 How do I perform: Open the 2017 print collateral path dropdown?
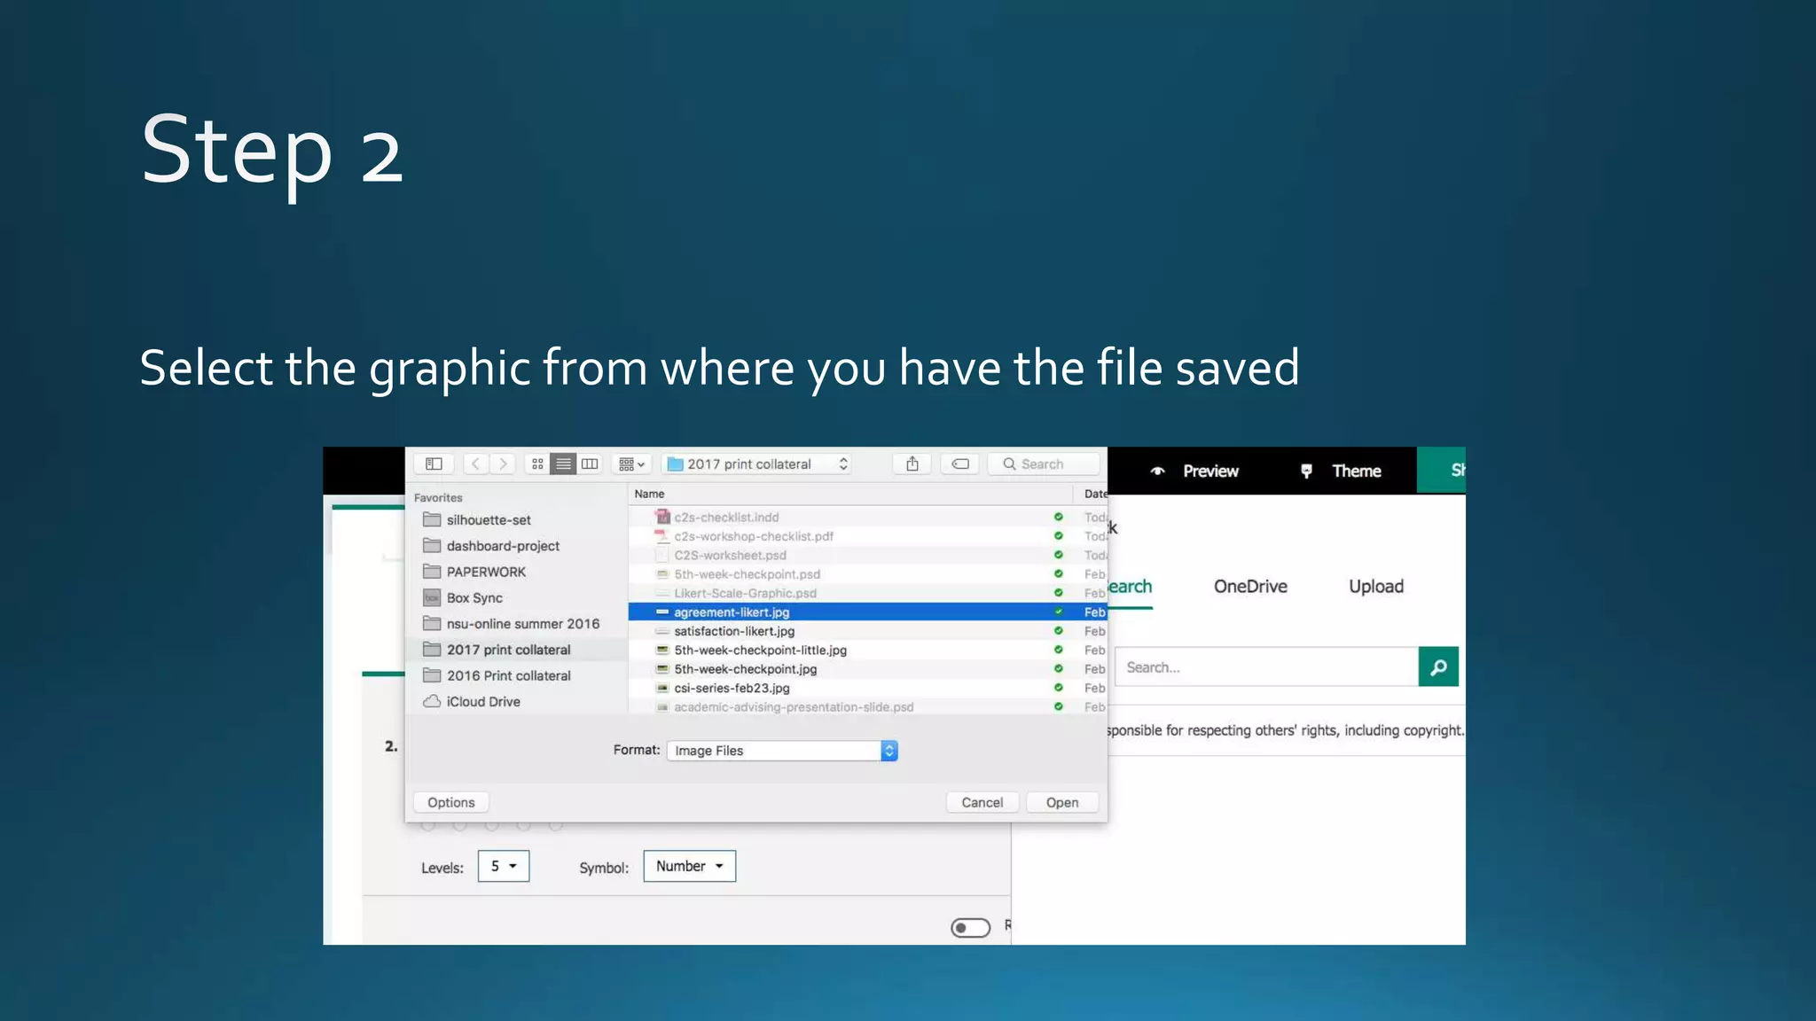click(x=757, y=464)
